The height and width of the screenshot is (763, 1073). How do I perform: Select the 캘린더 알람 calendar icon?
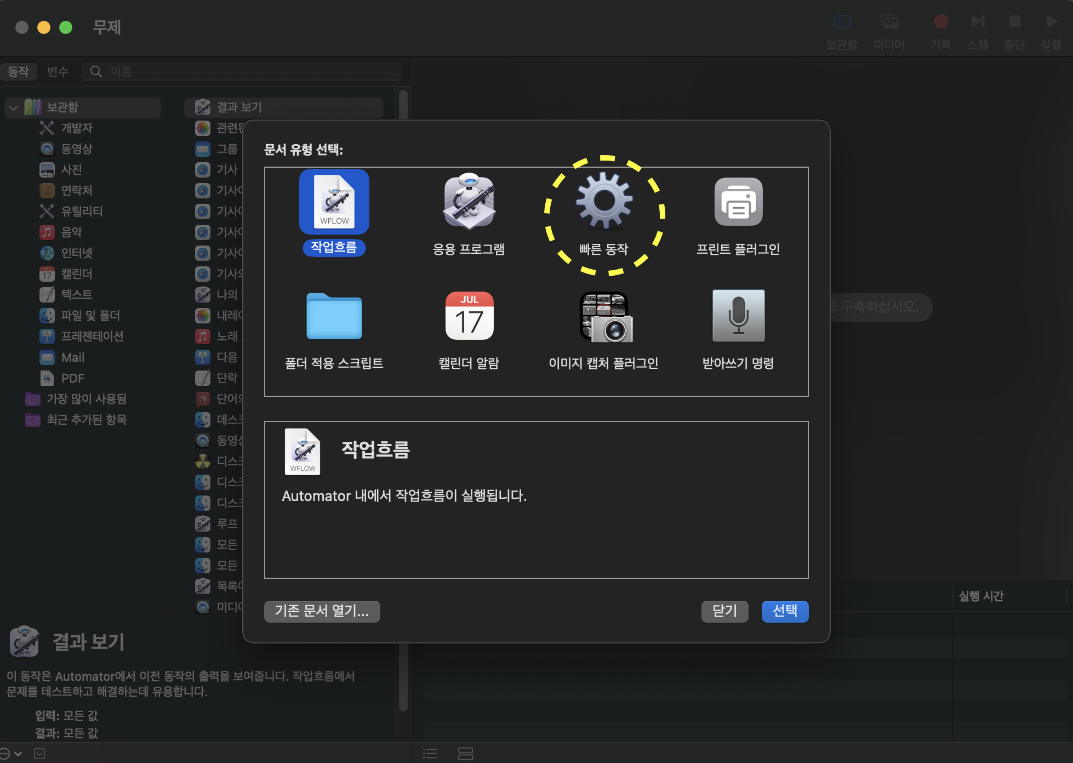[x=469, y=316]
